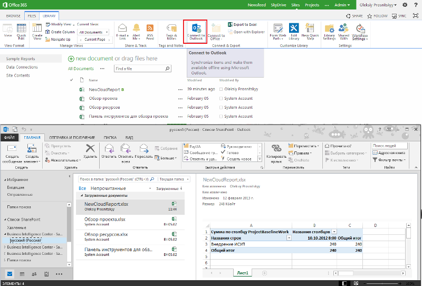Image resolution: width=422 pixels, height=286 pixels.
Task: Open Outlook people navigation icon
Action: point(34,274)
